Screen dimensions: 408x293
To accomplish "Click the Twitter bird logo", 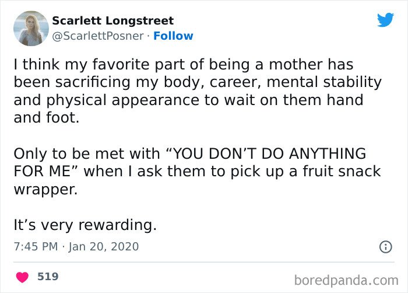I will 385,20.
